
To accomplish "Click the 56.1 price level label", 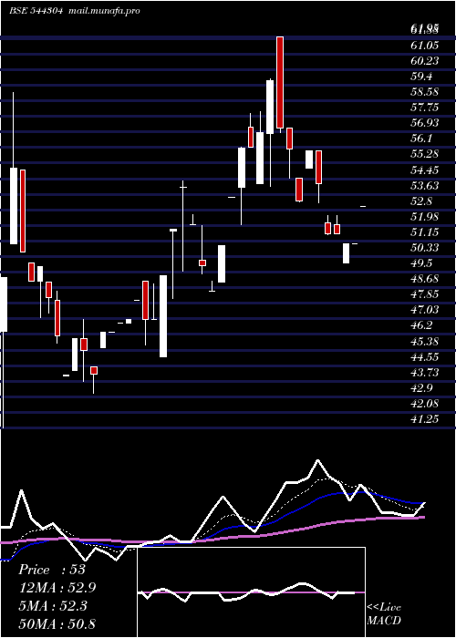I will click(x=421, y=139).
